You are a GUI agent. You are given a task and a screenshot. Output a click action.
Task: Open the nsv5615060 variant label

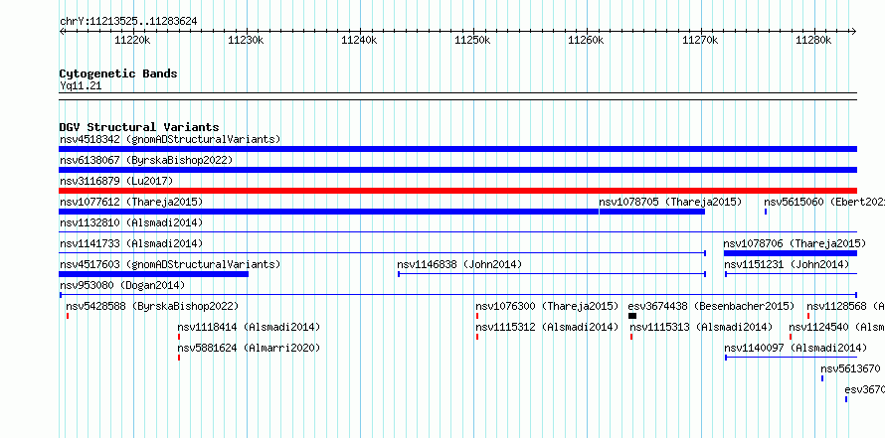coord(824,202)
